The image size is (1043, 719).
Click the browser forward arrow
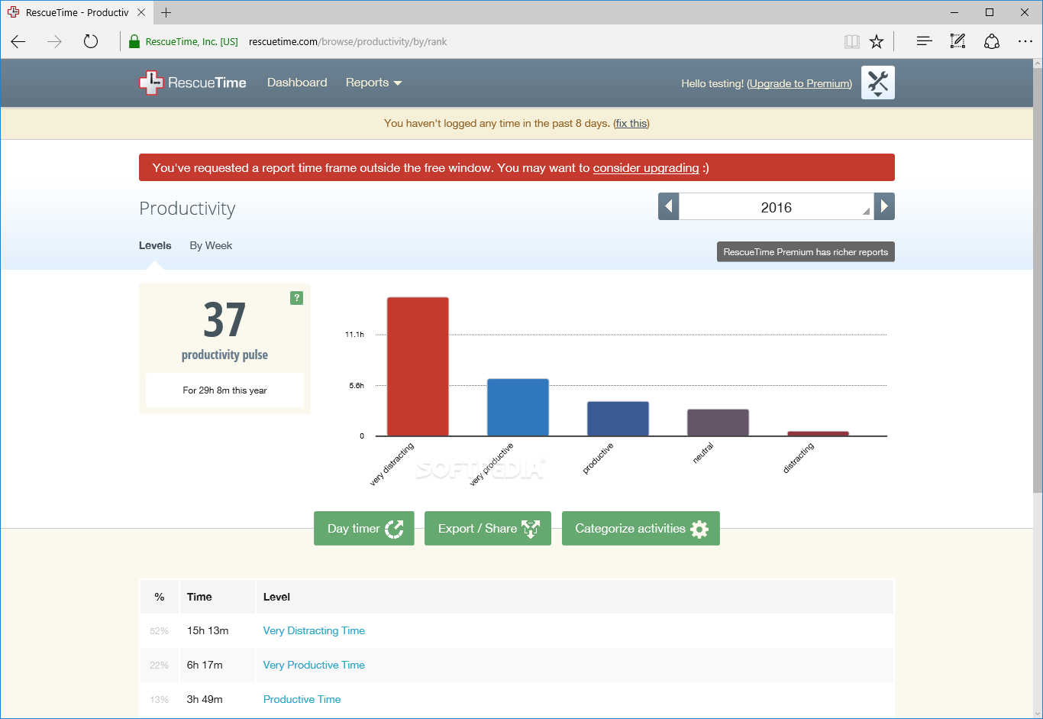[x=54, y=41]
